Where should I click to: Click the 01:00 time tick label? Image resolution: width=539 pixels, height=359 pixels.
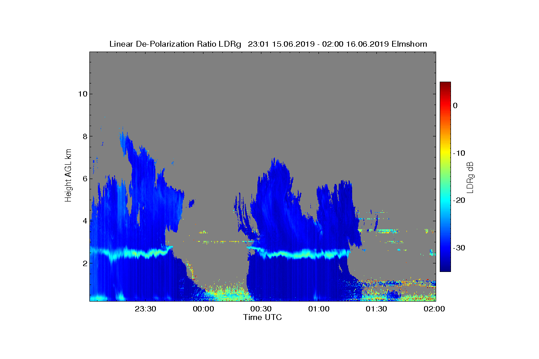pyautogui.click(x=319, y=309)
